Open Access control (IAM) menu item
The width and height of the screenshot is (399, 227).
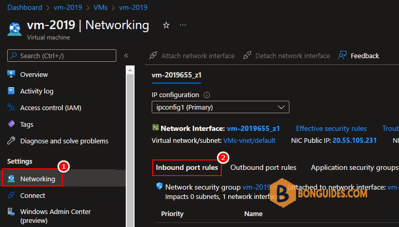(50, 108)
